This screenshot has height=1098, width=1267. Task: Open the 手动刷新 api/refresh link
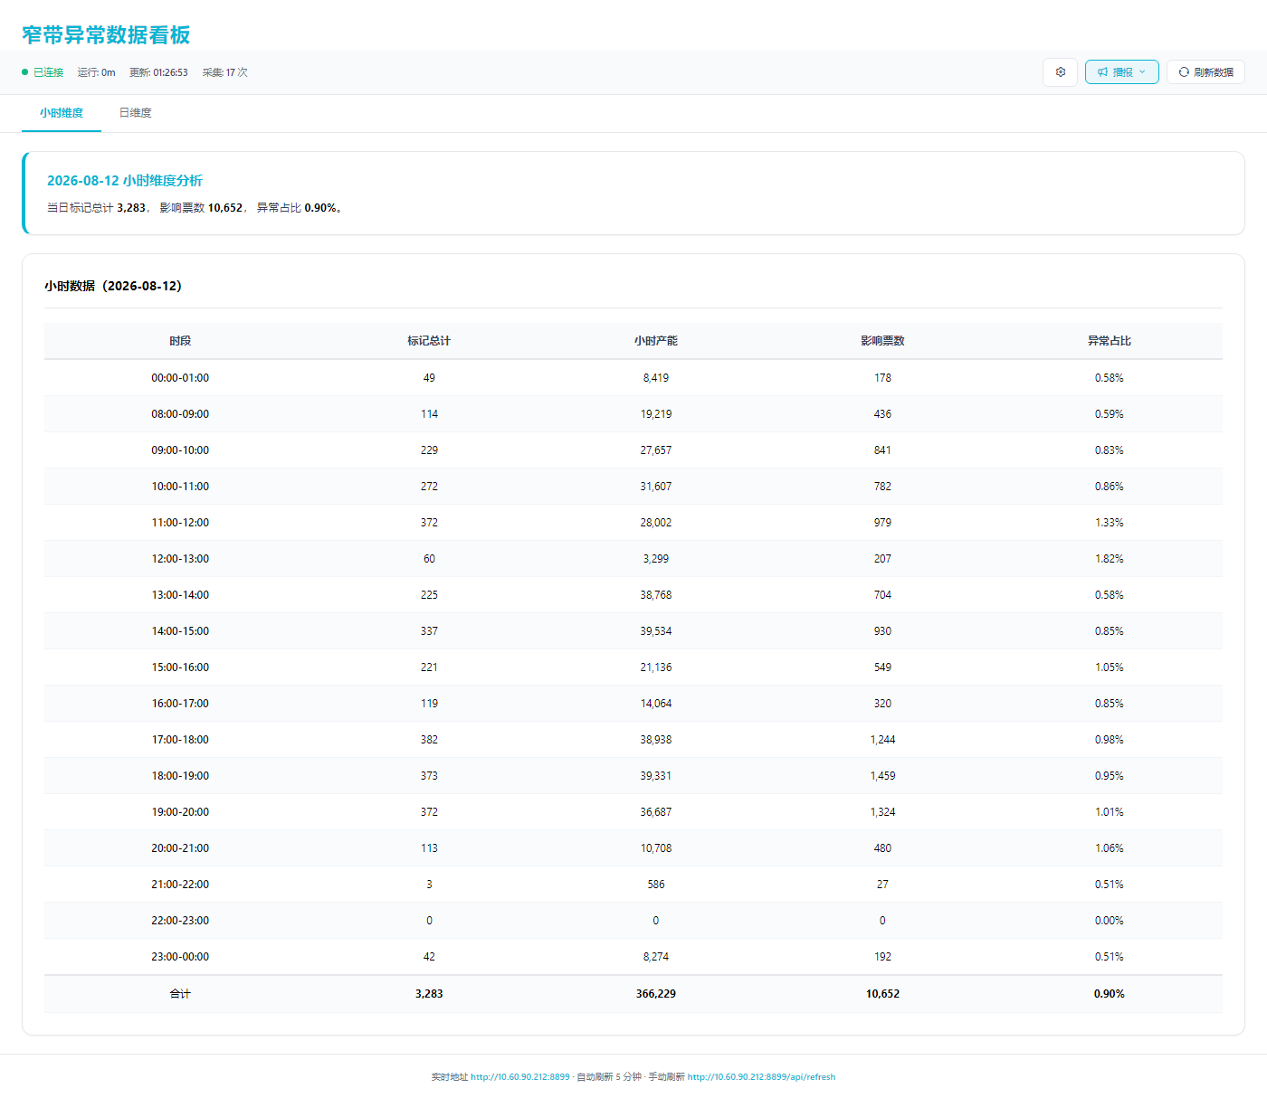click(x=761, y=1077)
